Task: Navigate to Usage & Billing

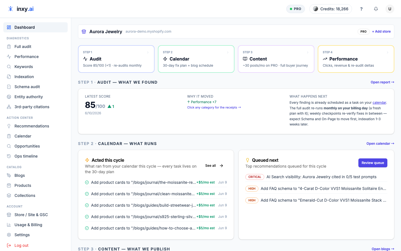Action: click(35, 225)
